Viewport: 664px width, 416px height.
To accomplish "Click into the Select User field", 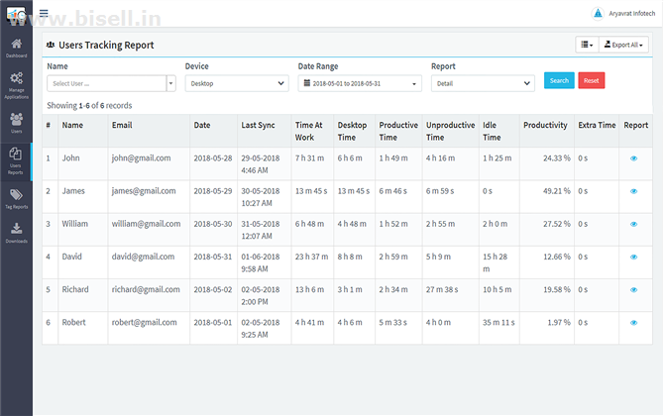I will pos(107,83).
